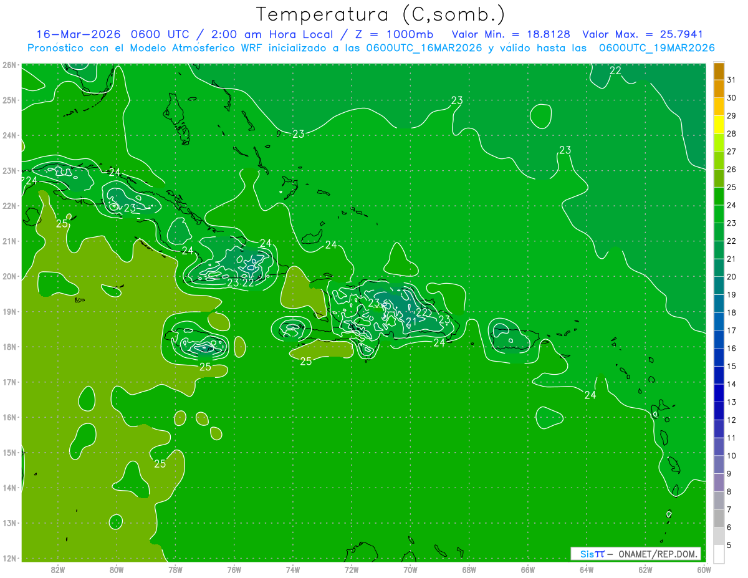
Task: Click the 82W longitude axis label
Action: click(58, 569)
